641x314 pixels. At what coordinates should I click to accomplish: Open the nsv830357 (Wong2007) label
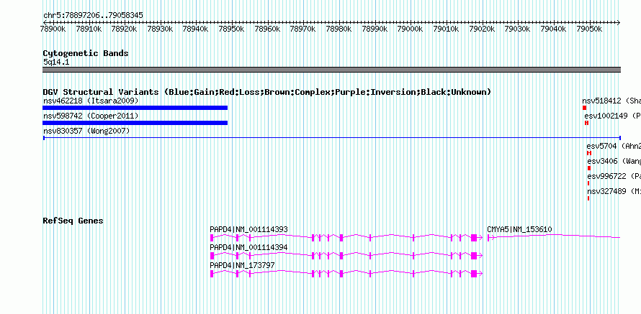pos(86,131)
